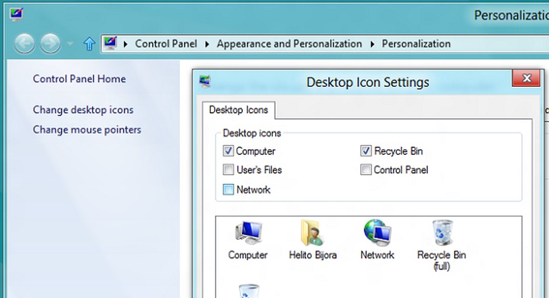549x298 pixels.
Task: Select the Recycle Bin (full) icon
Action: (442, 232)
